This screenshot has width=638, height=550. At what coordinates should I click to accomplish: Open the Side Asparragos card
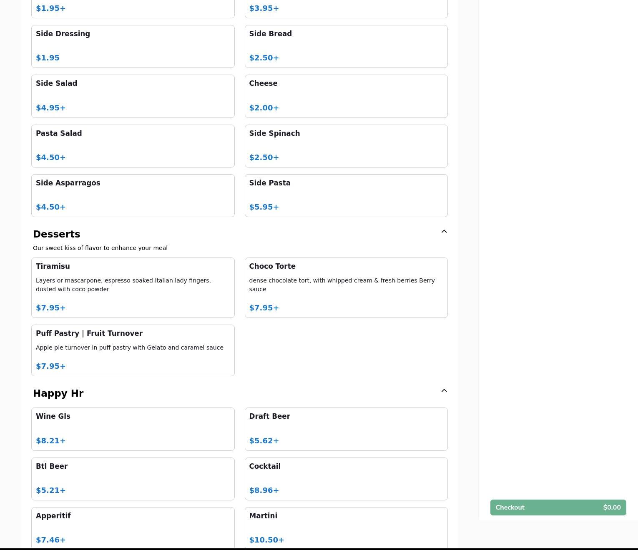coord(133,195)
